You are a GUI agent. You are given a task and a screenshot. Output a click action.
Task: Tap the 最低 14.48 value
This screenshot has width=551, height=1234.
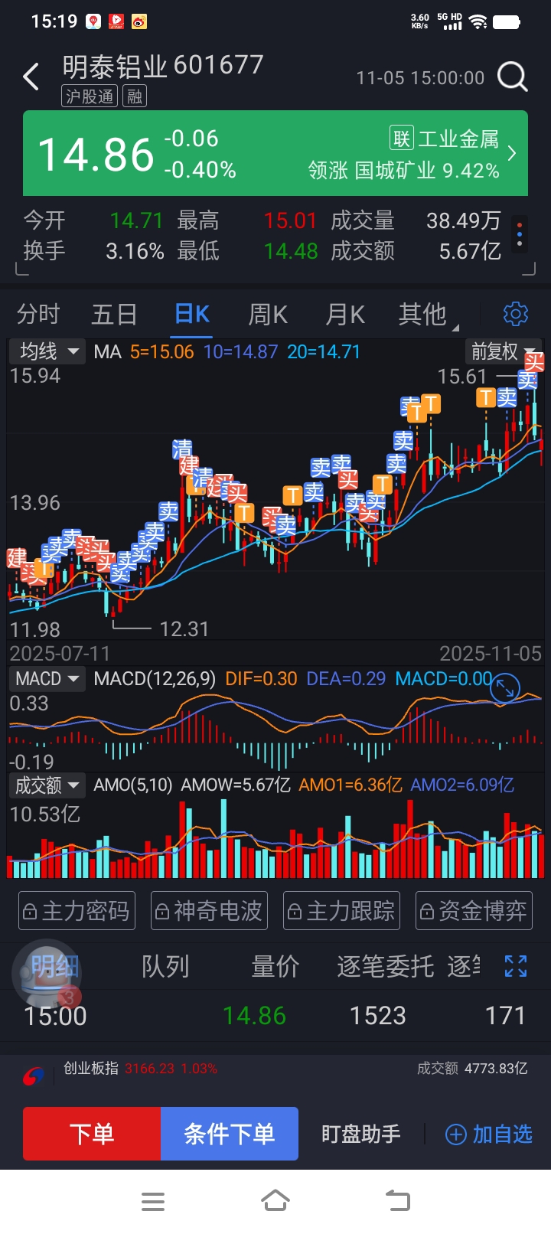291,251
